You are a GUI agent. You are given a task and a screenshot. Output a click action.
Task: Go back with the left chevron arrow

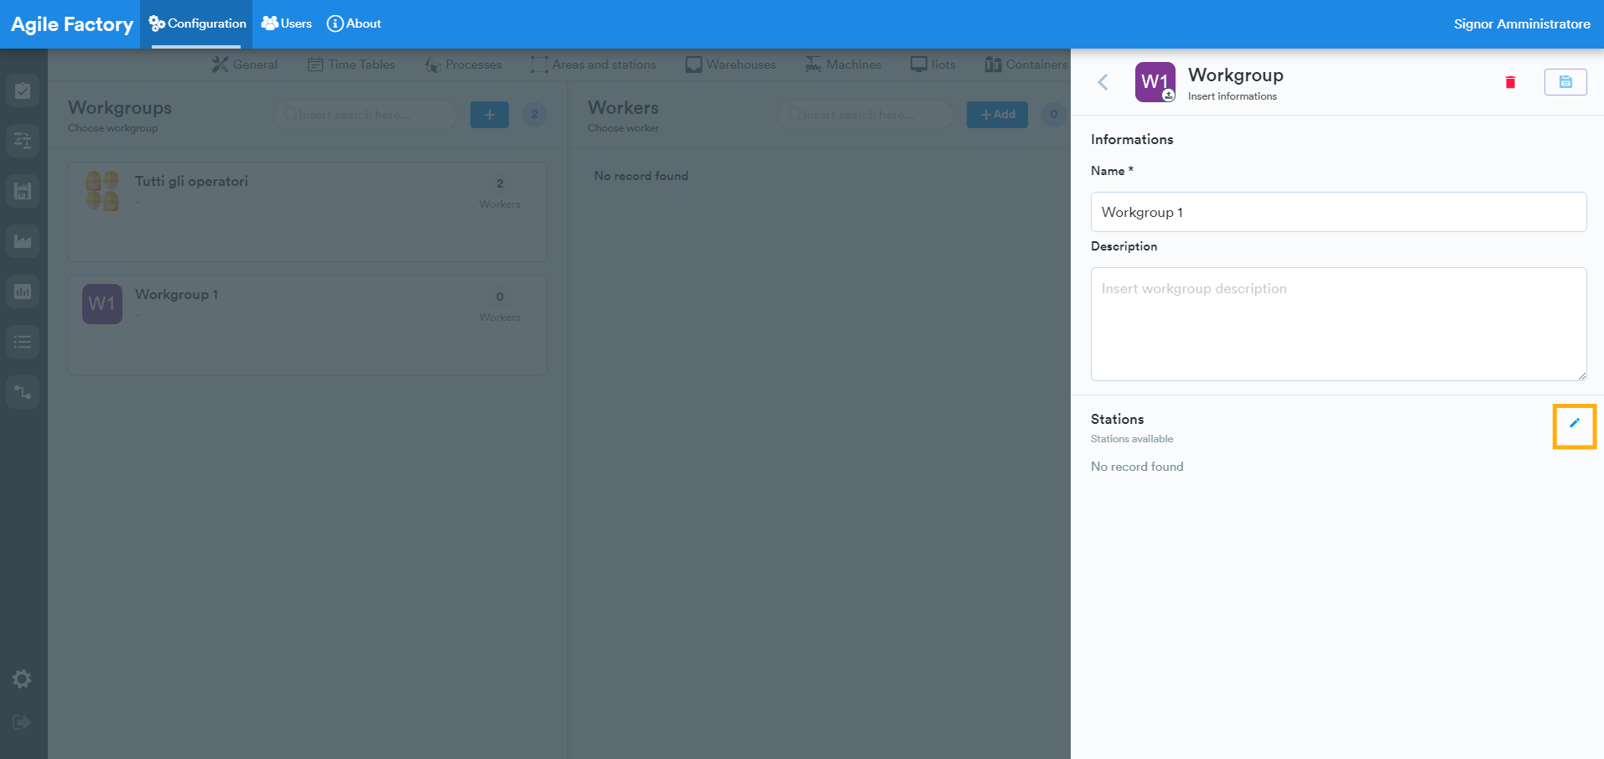click(x=1103, y=82)
